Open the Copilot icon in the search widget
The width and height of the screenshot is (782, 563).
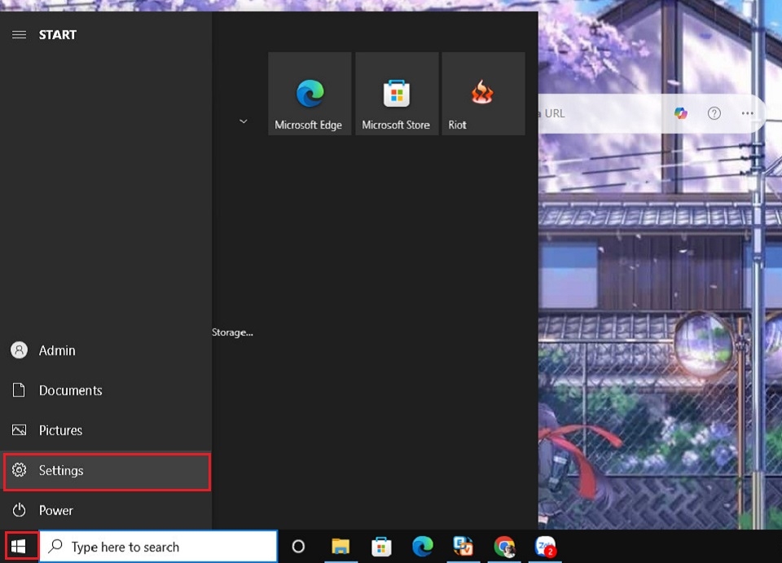pyautogui.click(x=680, y=114)
